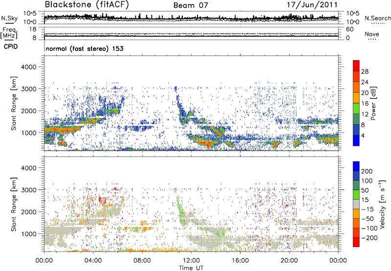Click the 'Time UT' axis label

coord(191,268)
